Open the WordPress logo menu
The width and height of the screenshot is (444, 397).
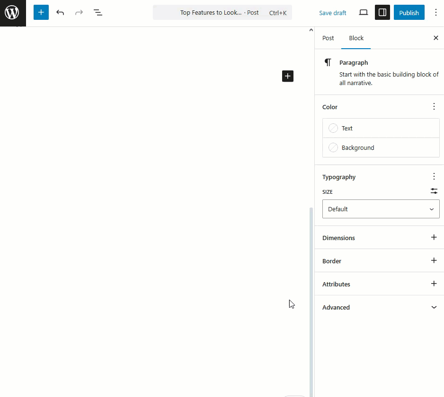(13, 13)
